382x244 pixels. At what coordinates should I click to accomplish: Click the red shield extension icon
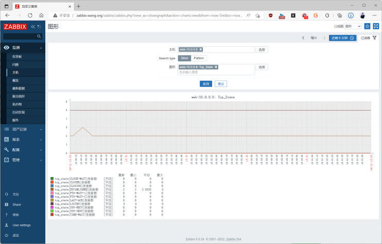pyautogui.click(x=270, y=15)
